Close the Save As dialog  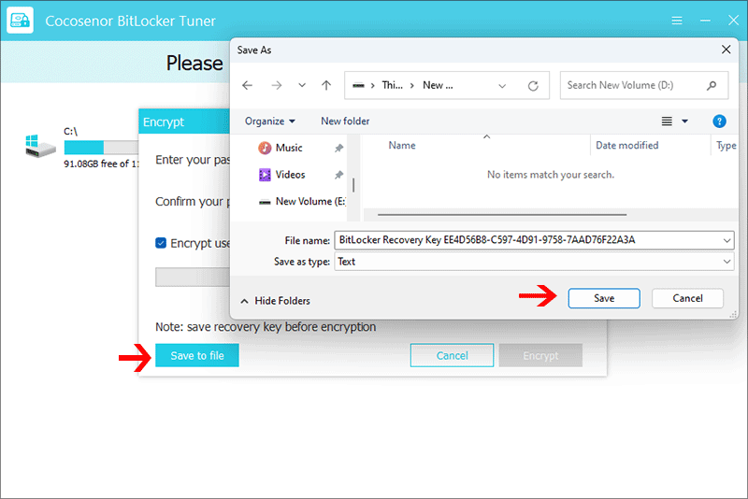tap(726, 50)
